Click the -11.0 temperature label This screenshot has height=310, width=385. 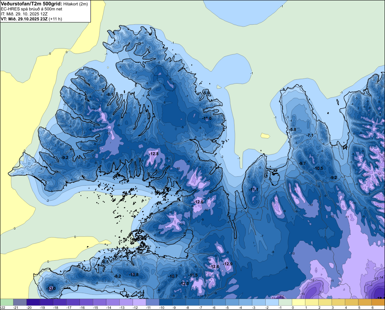[207, 118]
